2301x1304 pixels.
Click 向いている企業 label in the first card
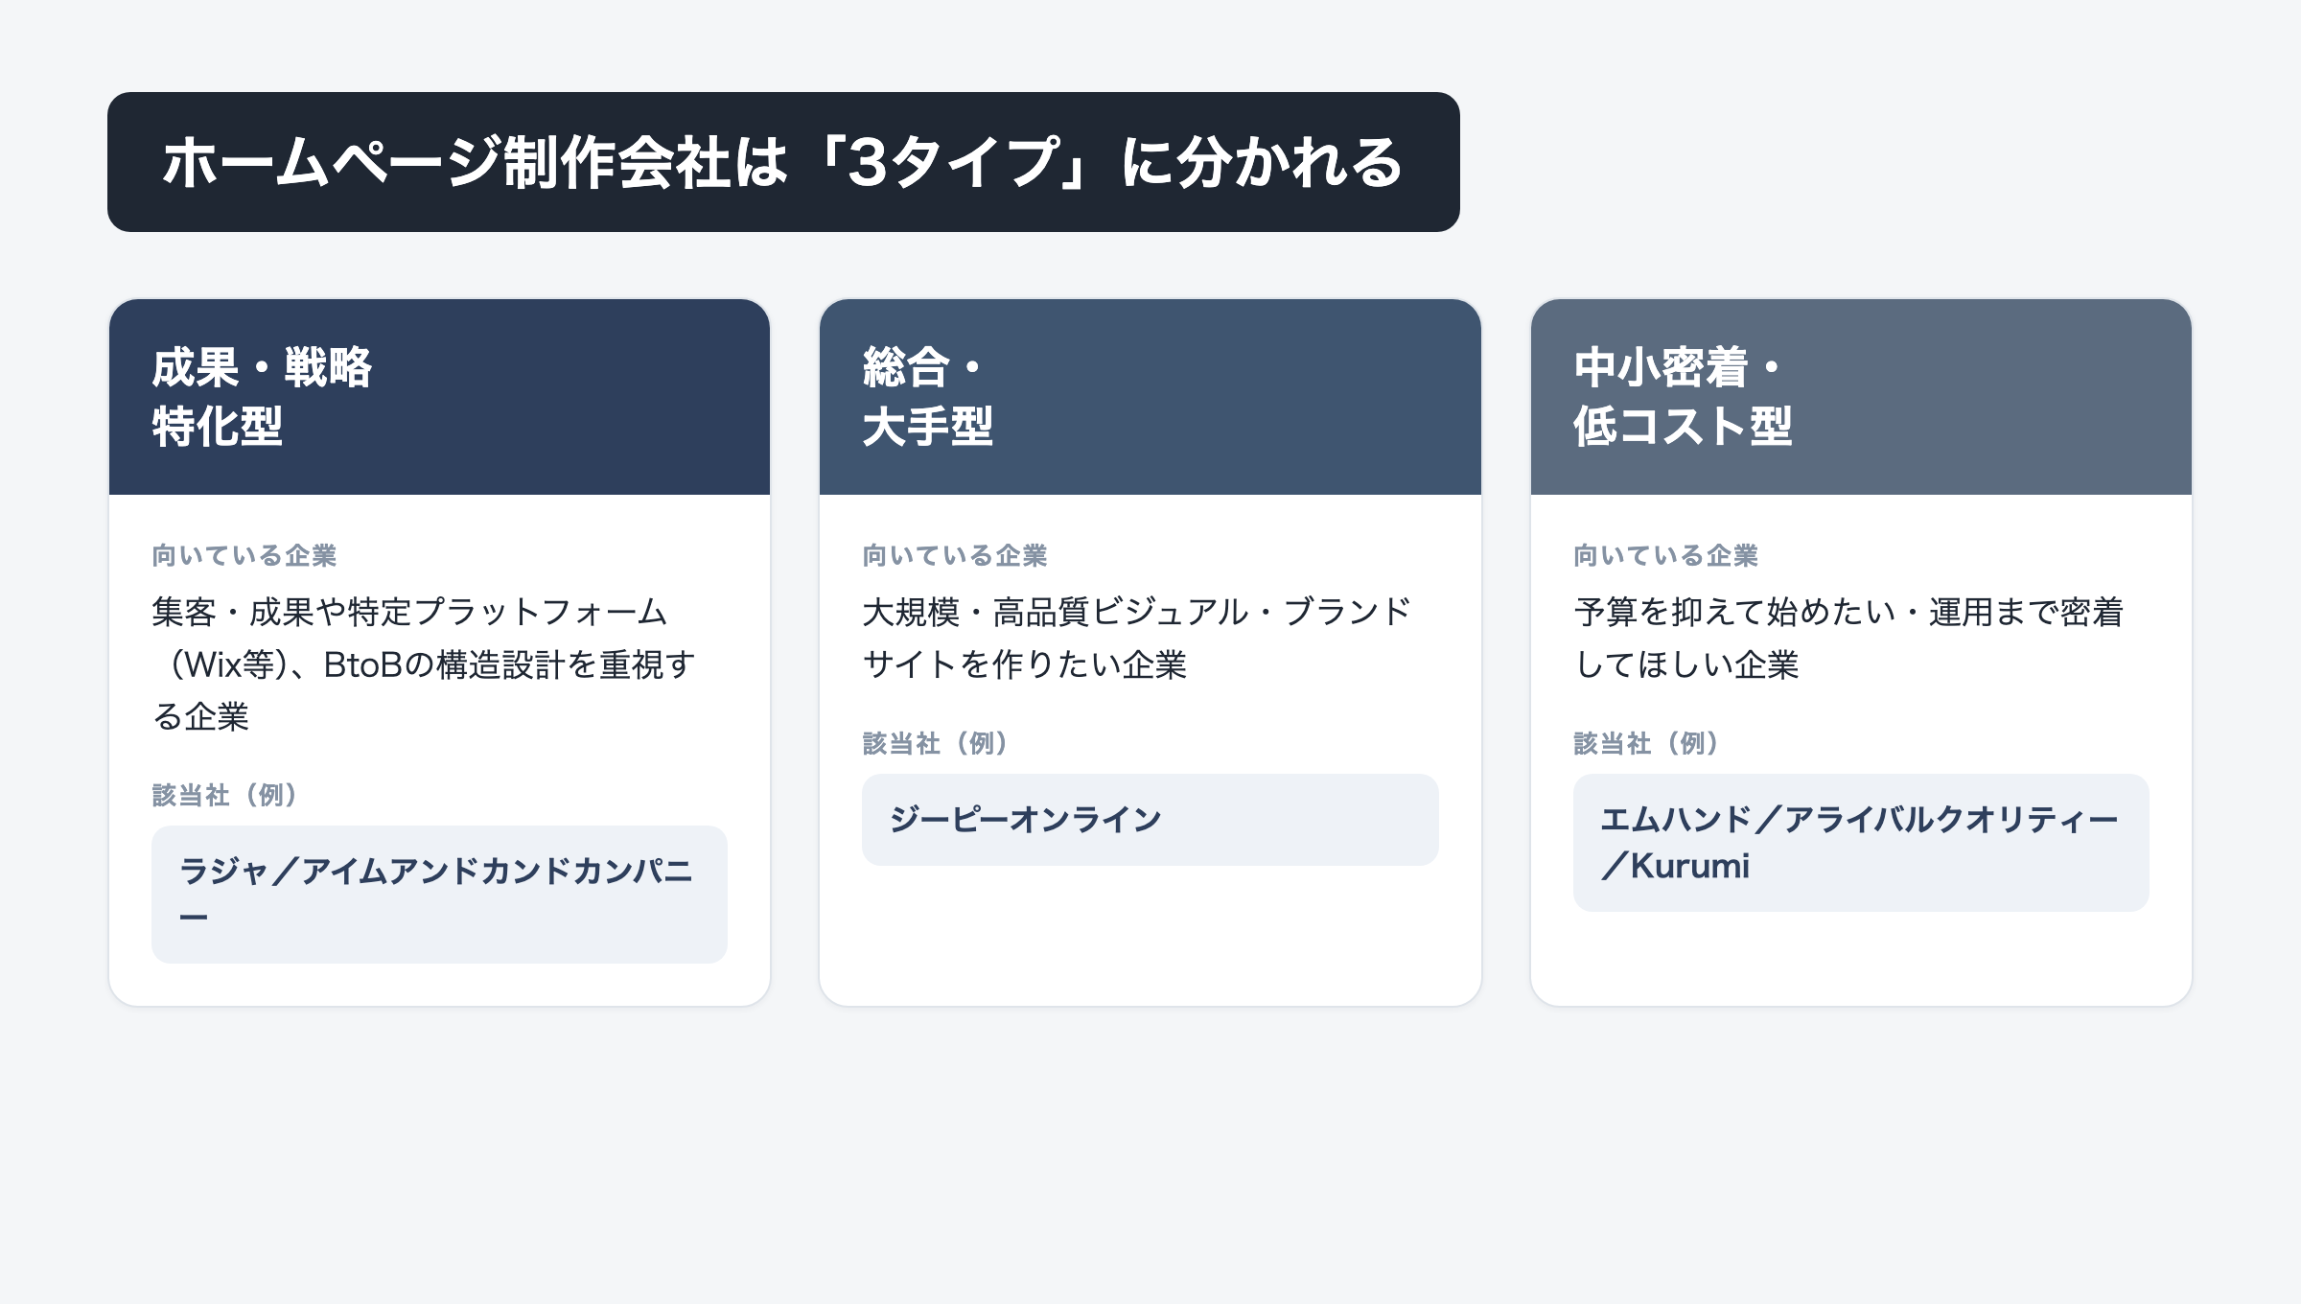point(244,555)
